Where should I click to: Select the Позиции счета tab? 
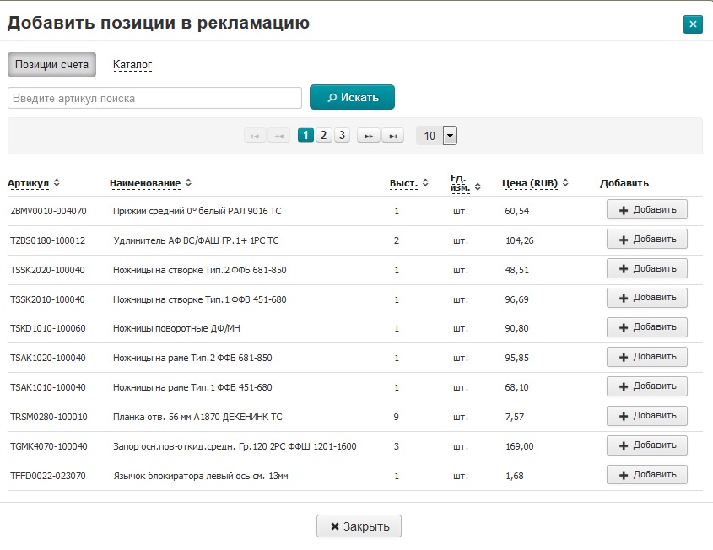click(51, 64)
